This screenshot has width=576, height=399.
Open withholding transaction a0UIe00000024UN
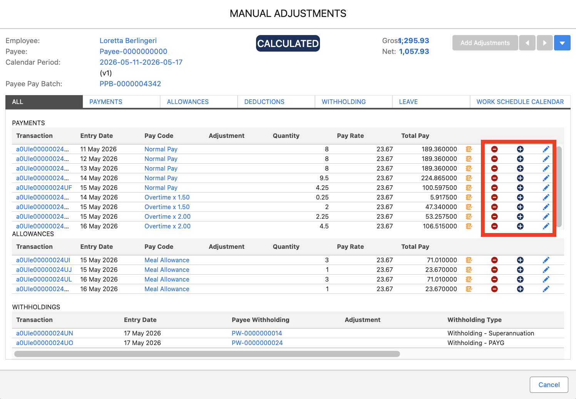(45, 333)
